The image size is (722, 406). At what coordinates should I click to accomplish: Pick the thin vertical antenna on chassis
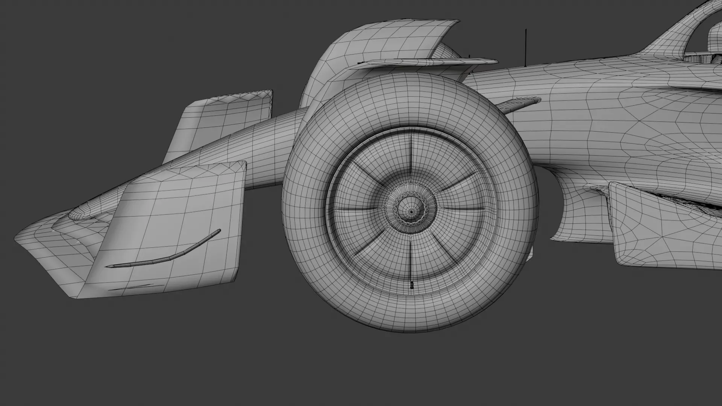[x=526, y=47]
